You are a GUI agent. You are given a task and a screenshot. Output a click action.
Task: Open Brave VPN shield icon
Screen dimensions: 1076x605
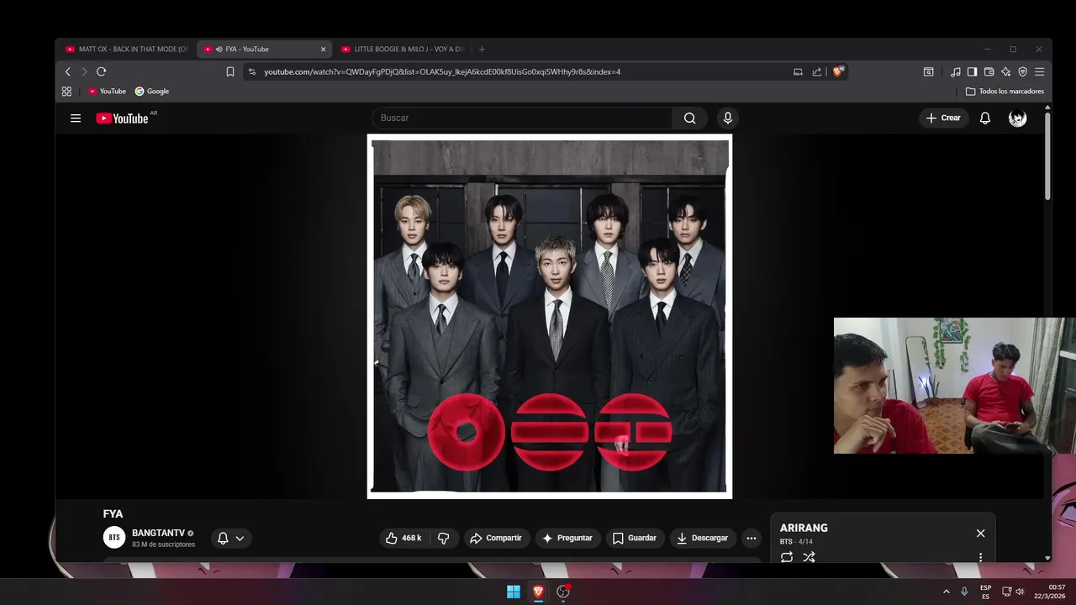[1022, 72]
